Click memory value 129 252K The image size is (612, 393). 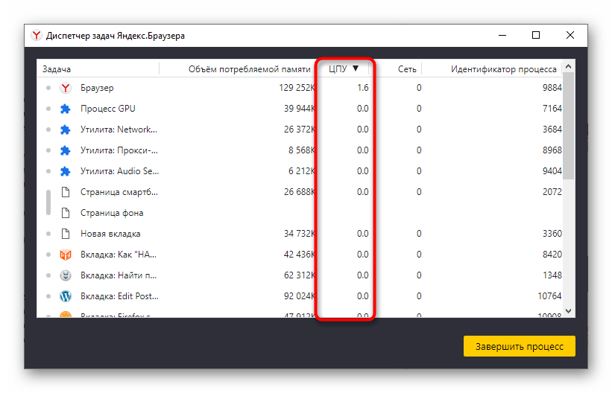(x=297, y=88)
